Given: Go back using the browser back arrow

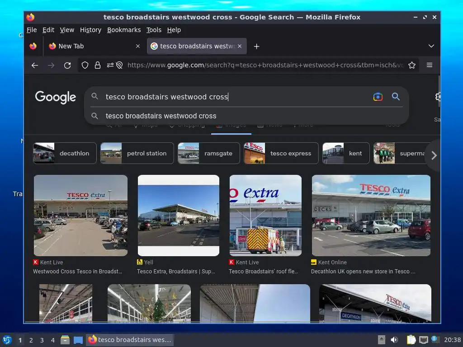Looking at the screenshot, I should tap(35, 65).
